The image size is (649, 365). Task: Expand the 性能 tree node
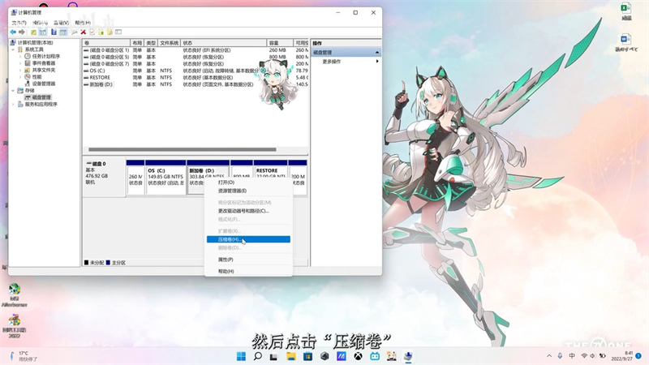[x=19, y=76]
